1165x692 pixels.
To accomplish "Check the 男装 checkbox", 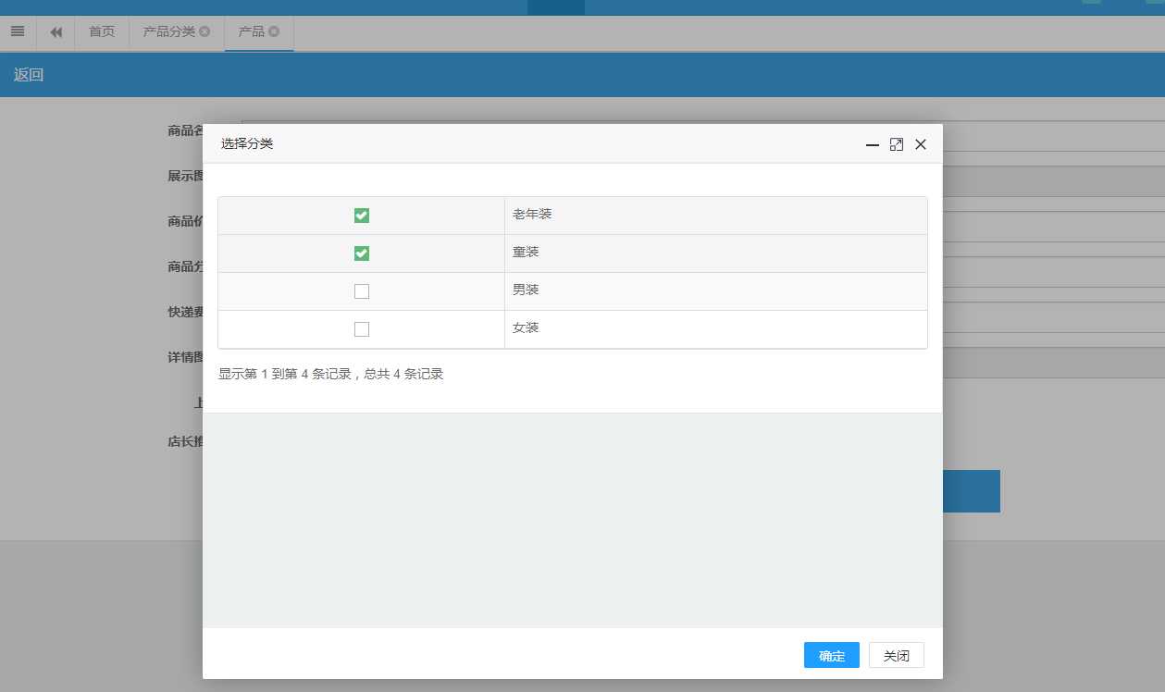I will [362, 291].
